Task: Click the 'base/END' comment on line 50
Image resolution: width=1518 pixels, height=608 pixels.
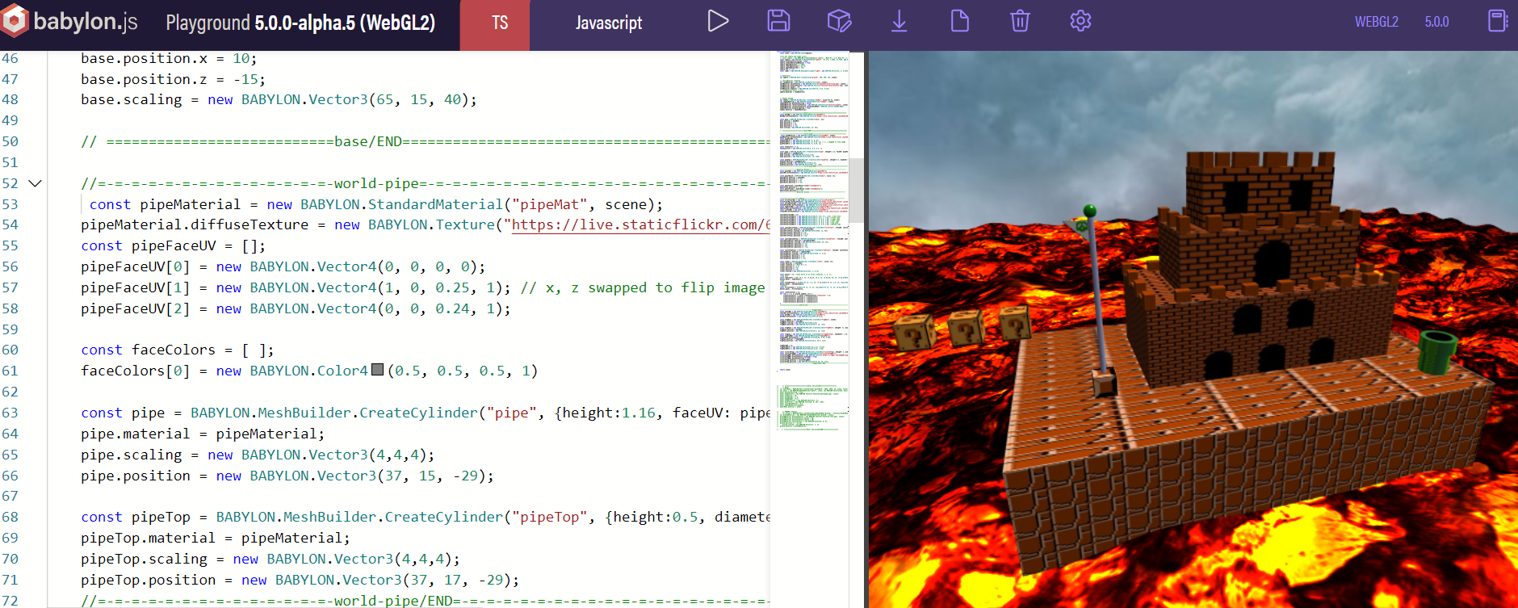Action: [x=368, y=141]
